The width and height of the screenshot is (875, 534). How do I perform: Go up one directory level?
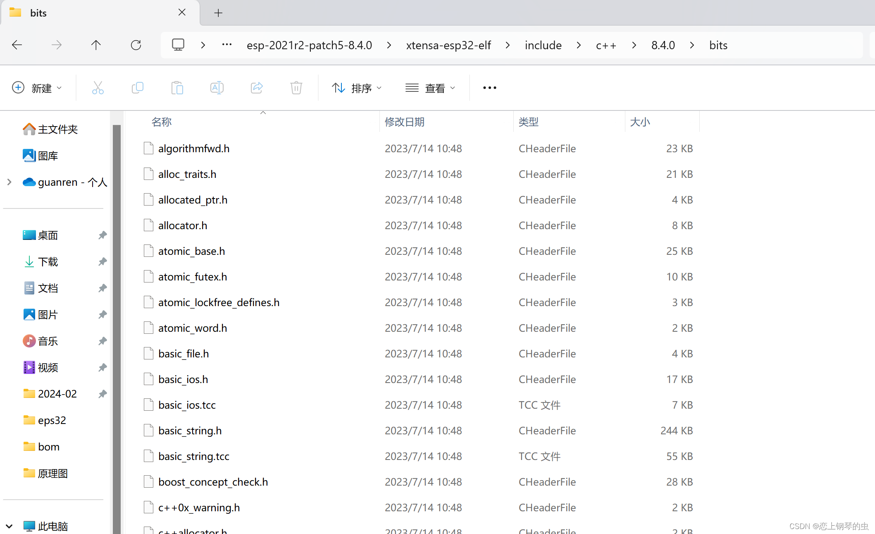pyautogui.click(x=96, y=45)
